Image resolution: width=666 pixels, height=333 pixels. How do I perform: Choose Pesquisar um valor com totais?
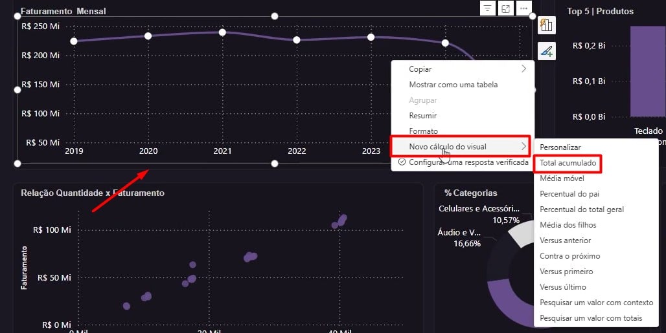tap(596, 318)
